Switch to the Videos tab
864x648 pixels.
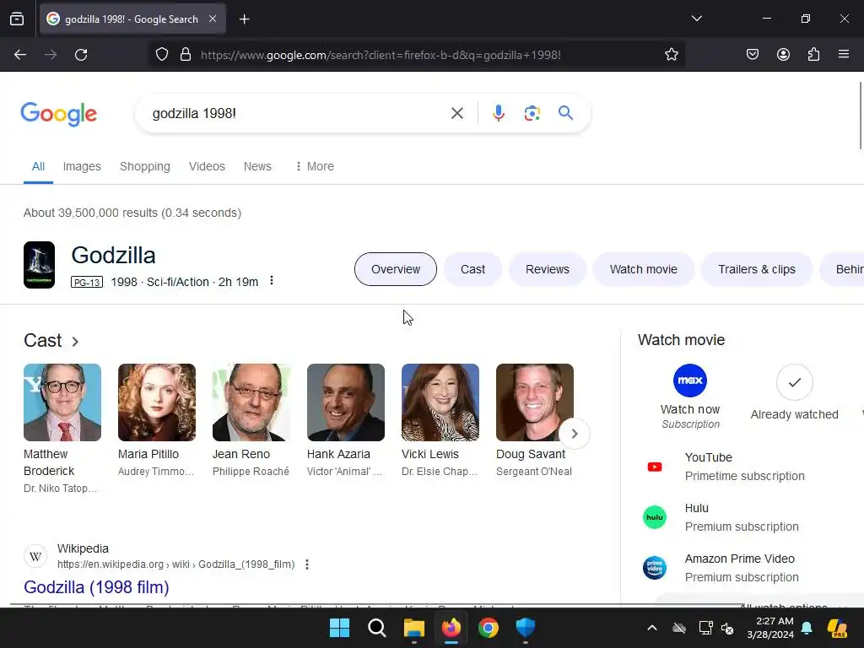pos(207,166)
